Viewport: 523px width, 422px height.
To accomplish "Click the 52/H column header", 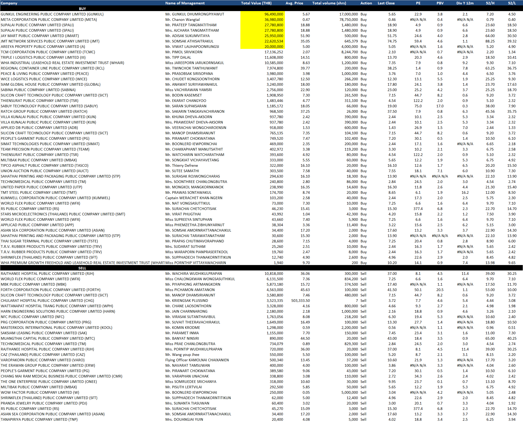I will 490,3.
